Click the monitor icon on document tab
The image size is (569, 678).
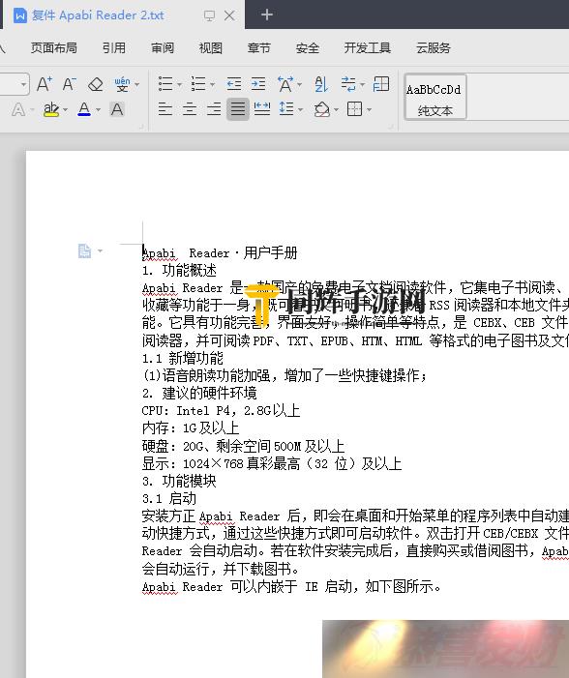[x=209, y=16]
